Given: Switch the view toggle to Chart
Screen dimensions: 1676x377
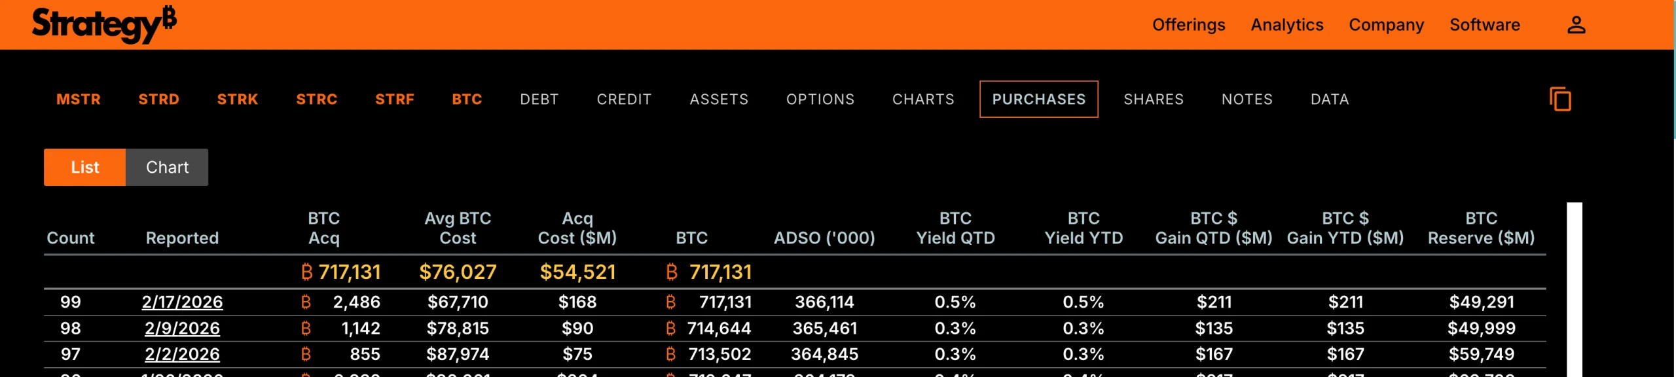Looking at the screenshot, I should click(166, 167).
